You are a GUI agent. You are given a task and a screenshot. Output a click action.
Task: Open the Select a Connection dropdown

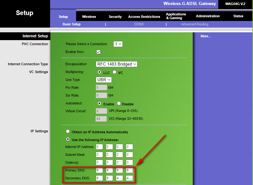click(x=118, y=44)
